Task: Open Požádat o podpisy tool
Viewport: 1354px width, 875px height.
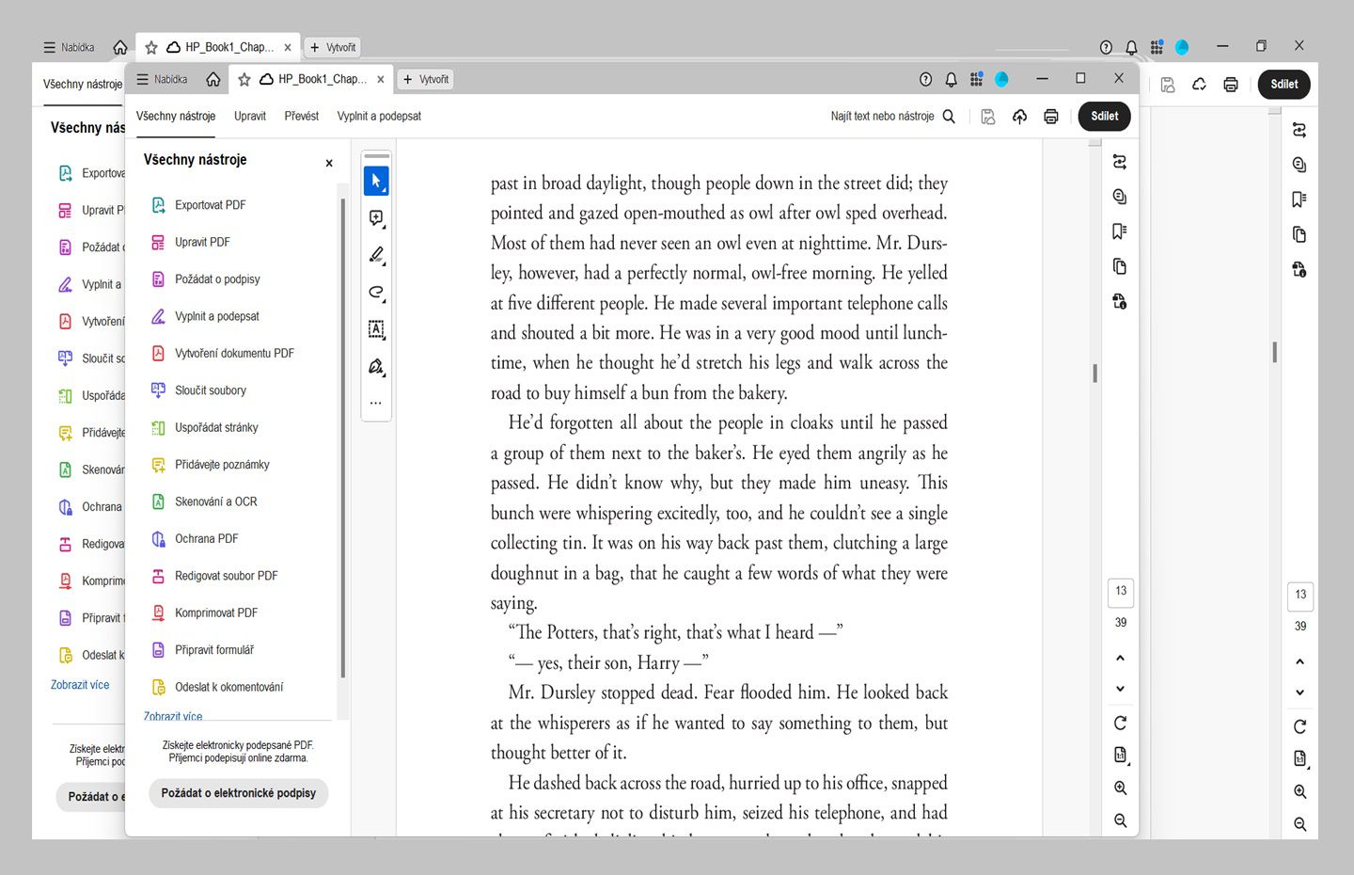Action: click(206, 279)
